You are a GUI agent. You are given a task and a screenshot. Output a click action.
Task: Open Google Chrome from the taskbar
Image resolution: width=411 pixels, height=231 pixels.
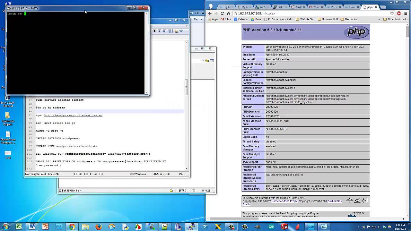[72, 227]
